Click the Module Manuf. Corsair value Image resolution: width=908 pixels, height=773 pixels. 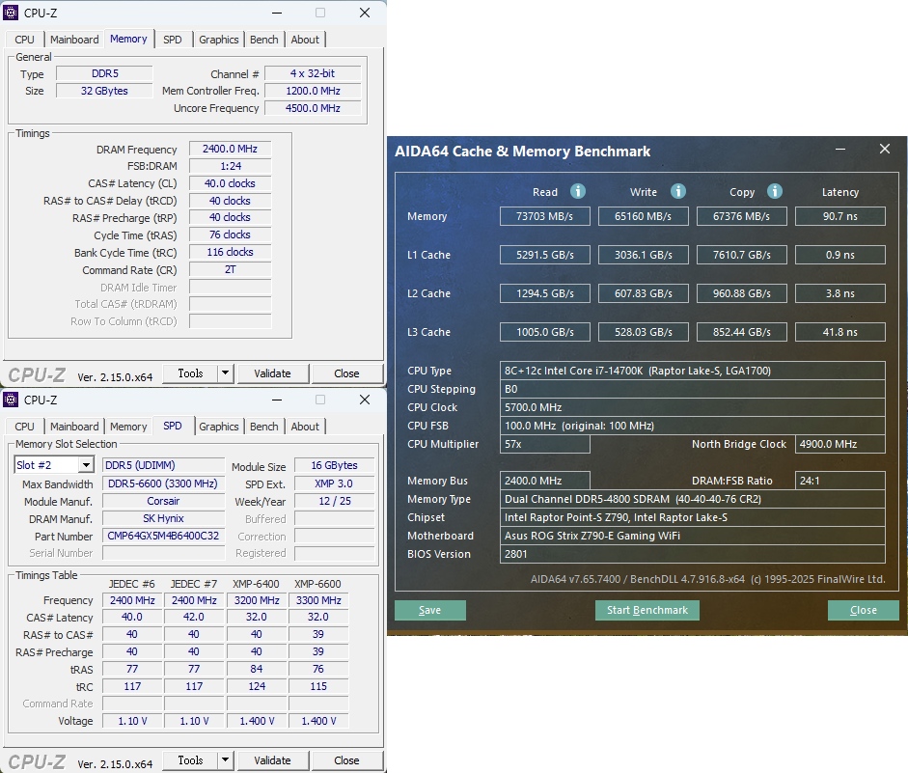pyautogui.click(x=163, y=501)
